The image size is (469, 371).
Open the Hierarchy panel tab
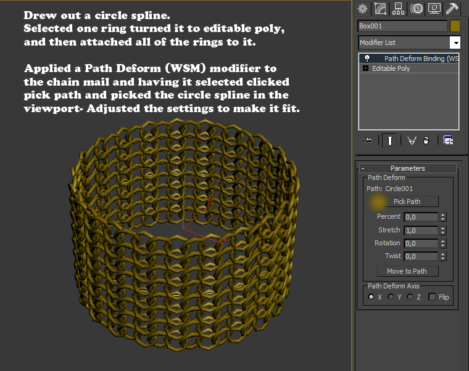click(398, 9)
